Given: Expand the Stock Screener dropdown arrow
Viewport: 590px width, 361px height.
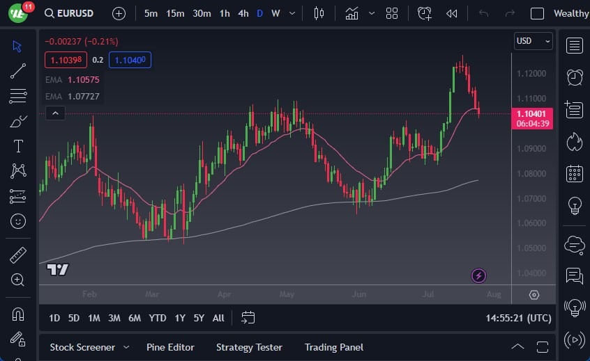Looking at the screenshot, I should click(x=126, y=347).
